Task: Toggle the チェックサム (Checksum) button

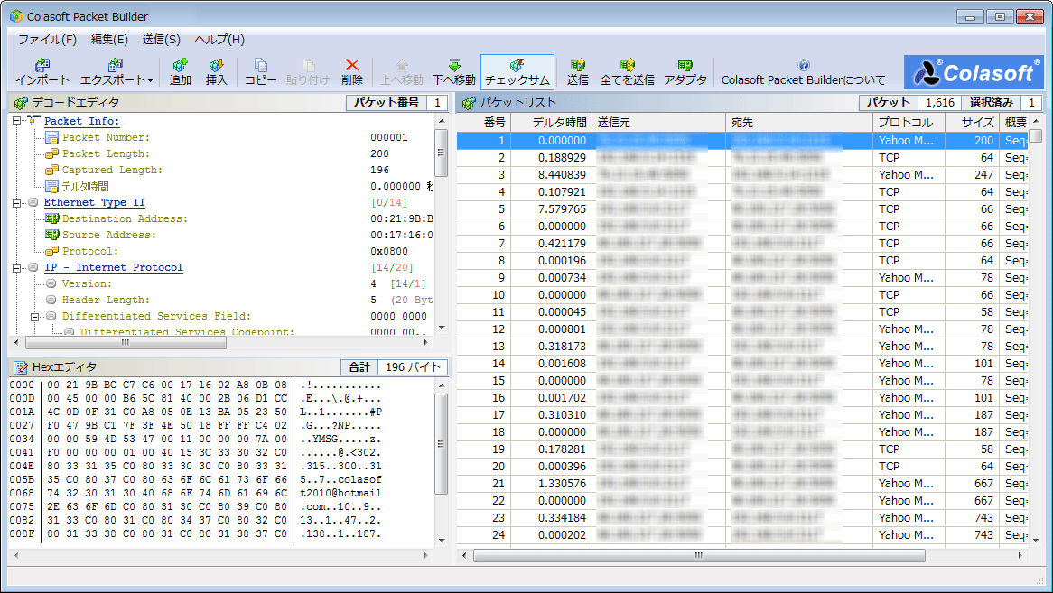Action: [517, 71]
